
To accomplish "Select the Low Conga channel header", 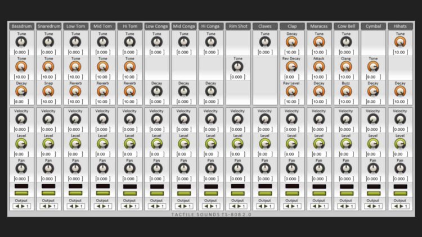I will (156, 26).
